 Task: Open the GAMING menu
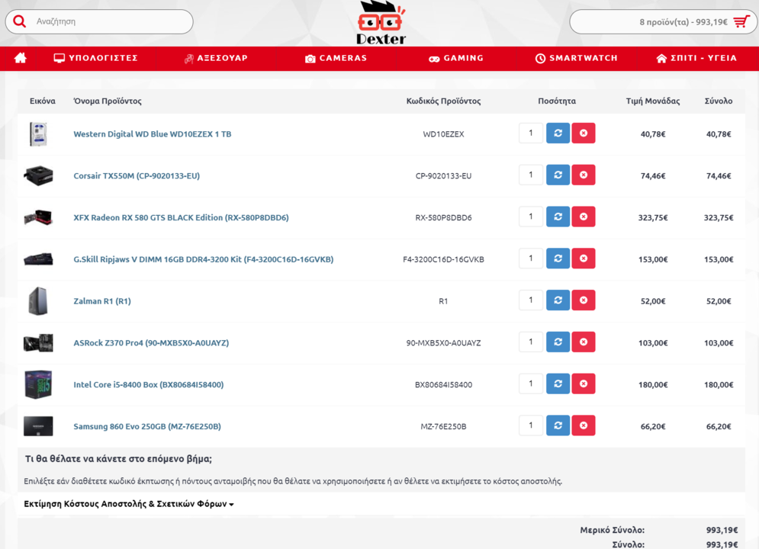coord(456,58)
